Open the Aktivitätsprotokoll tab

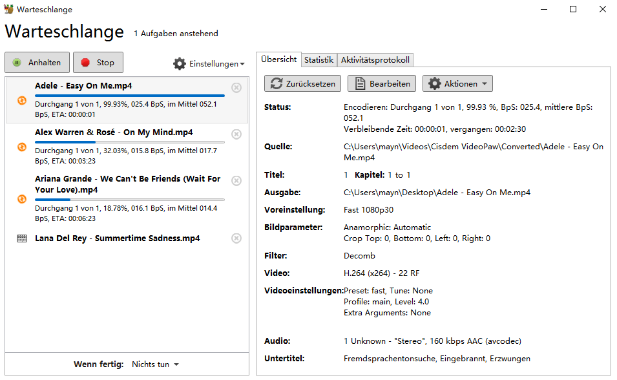375,59
